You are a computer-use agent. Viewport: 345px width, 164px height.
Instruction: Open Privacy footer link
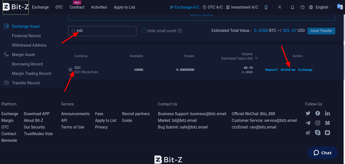[101, 127]
